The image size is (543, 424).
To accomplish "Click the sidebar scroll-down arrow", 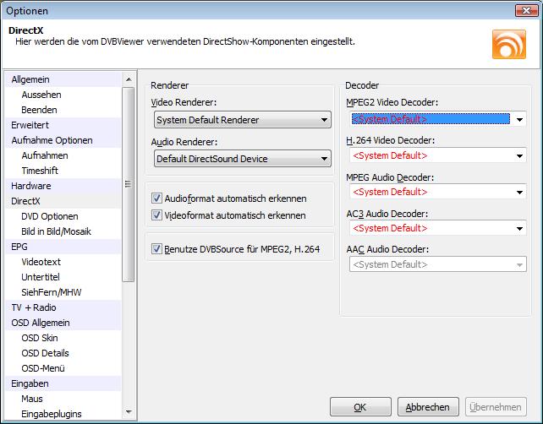I will pyautogui.click(x=129, y=412).
